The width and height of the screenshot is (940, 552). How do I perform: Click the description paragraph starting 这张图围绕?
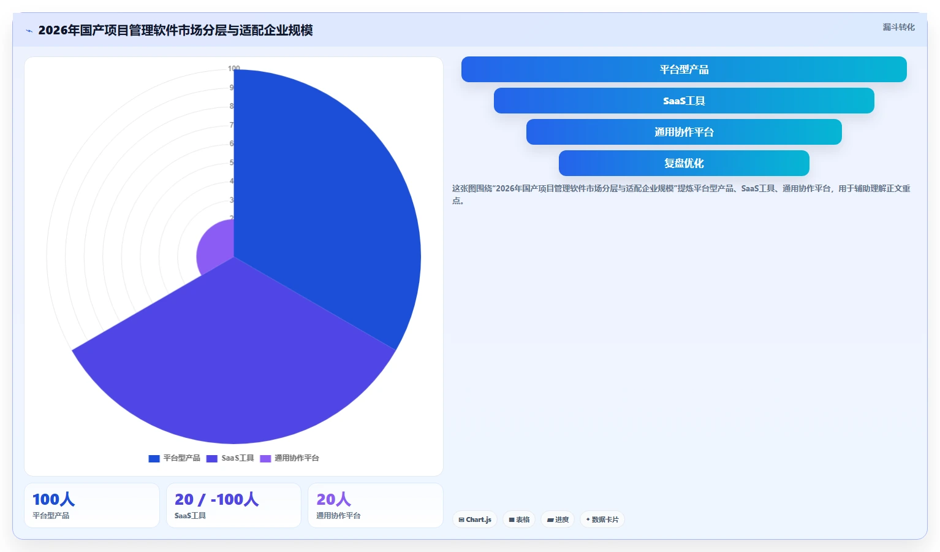click(x=681, y=194)
